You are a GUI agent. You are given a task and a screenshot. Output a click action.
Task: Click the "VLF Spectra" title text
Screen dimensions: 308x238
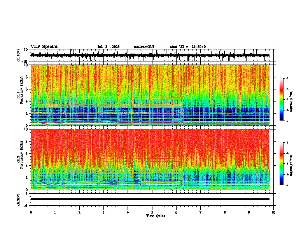(x=44, y=47)
